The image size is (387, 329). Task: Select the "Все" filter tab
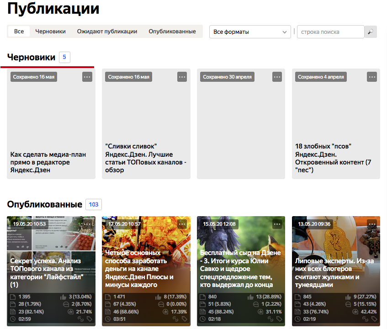pos(19,32)
